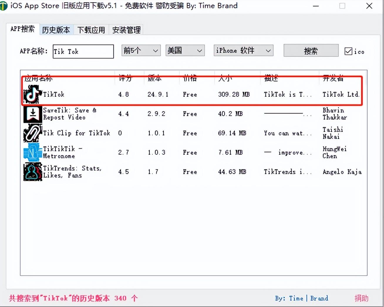
Task: Select the SaveTik: Save & Repost Video row
Action: coord(194,114)
